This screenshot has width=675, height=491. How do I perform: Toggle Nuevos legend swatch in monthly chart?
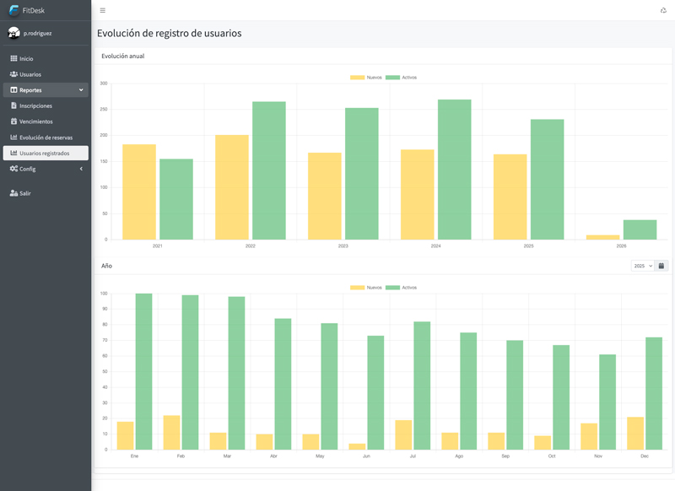pos(357,288)
